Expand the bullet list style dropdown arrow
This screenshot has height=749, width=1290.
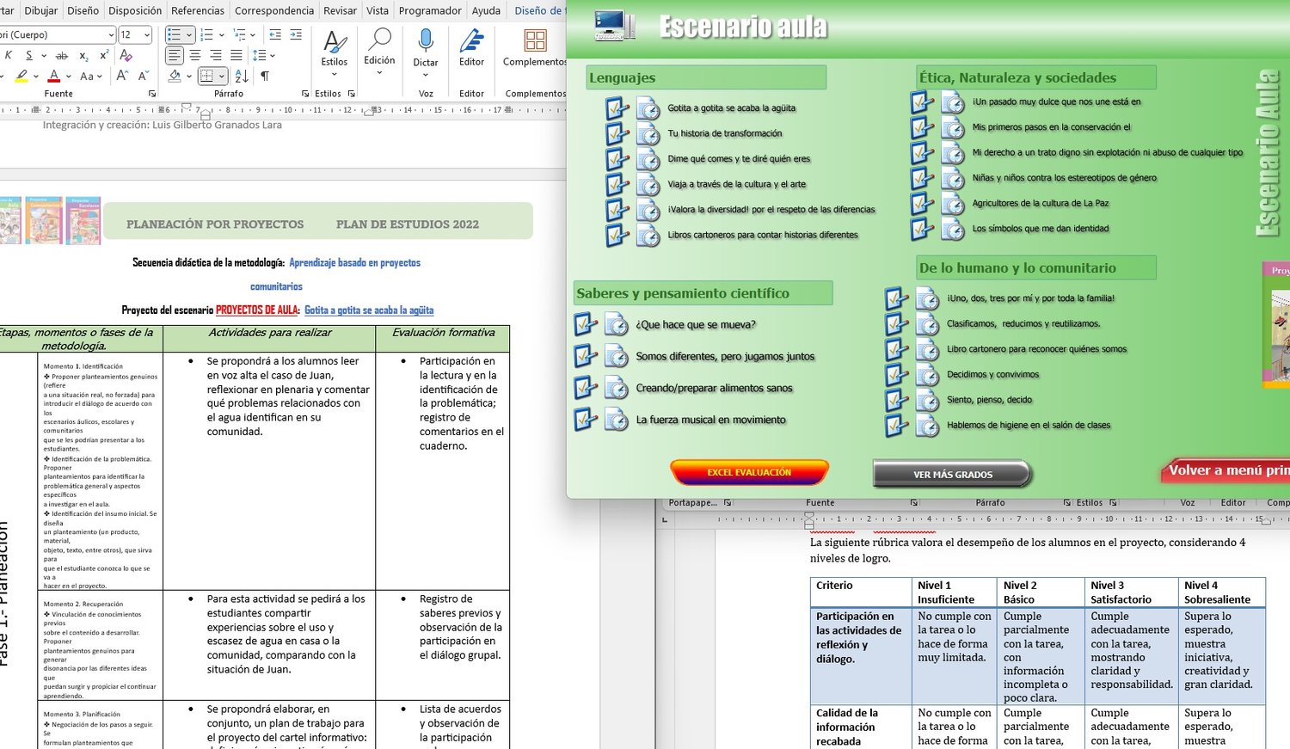pyautogui.click(x=188, y=35)
